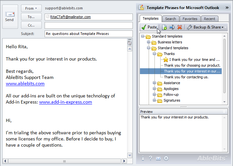Viewport: 233px width, 166px height.
Task: Click the rename template icon
Action: pyautogui.click(x=172, y=27)
